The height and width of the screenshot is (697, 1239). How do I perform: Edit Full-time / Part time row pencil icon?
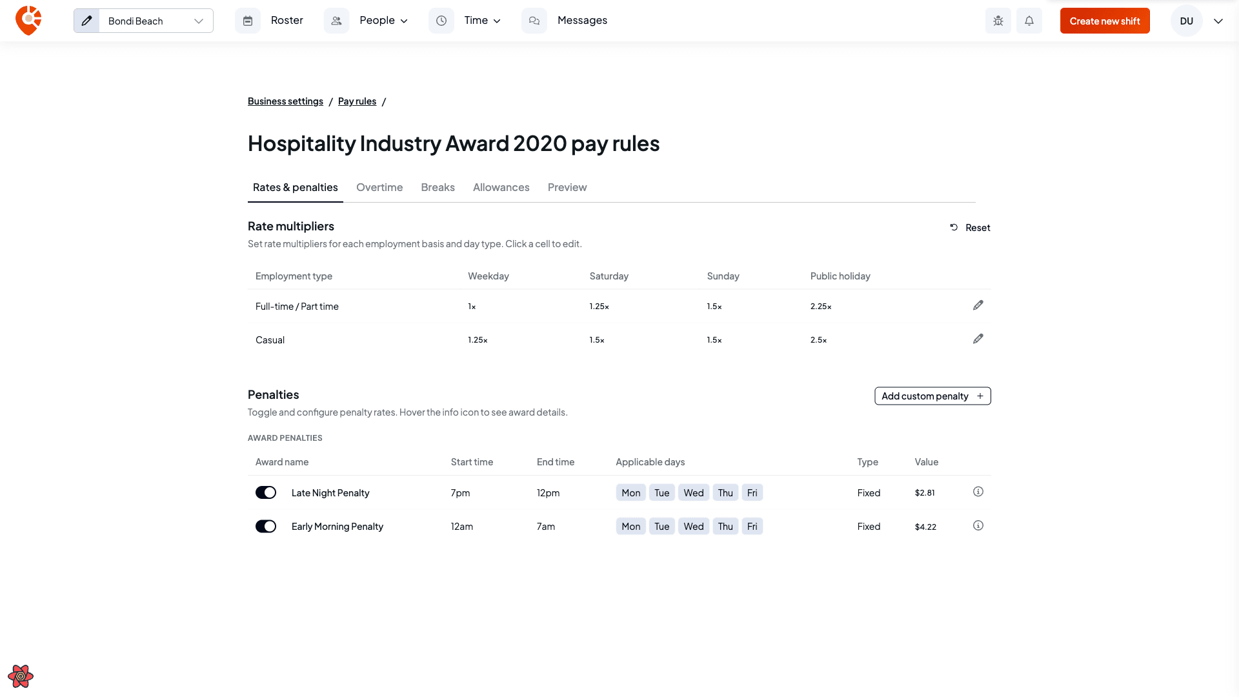(978, 305)
